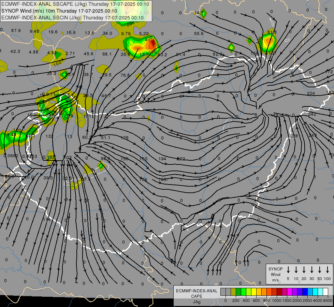
Task: Click the 55.6 value on the map
Action: [199, 34]
